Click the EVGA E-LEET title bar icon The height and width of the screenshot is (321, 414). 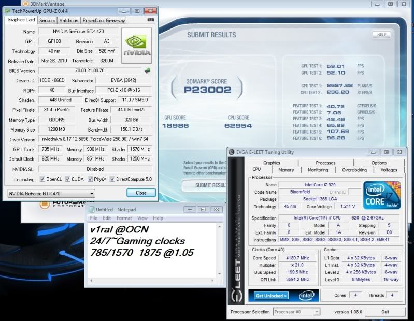coord(233,152)
